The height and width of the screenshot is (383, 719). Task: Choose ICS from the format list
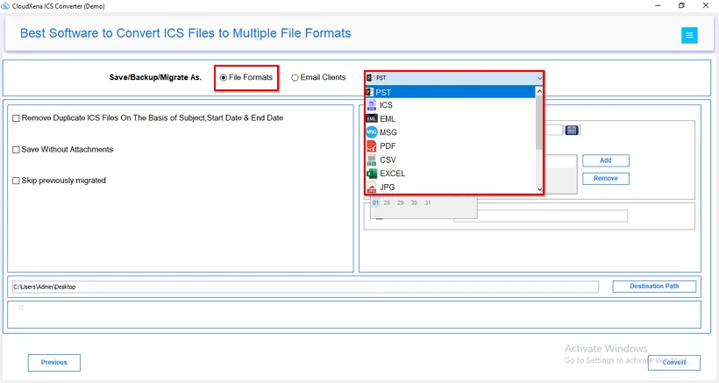[x=451, y=105]
